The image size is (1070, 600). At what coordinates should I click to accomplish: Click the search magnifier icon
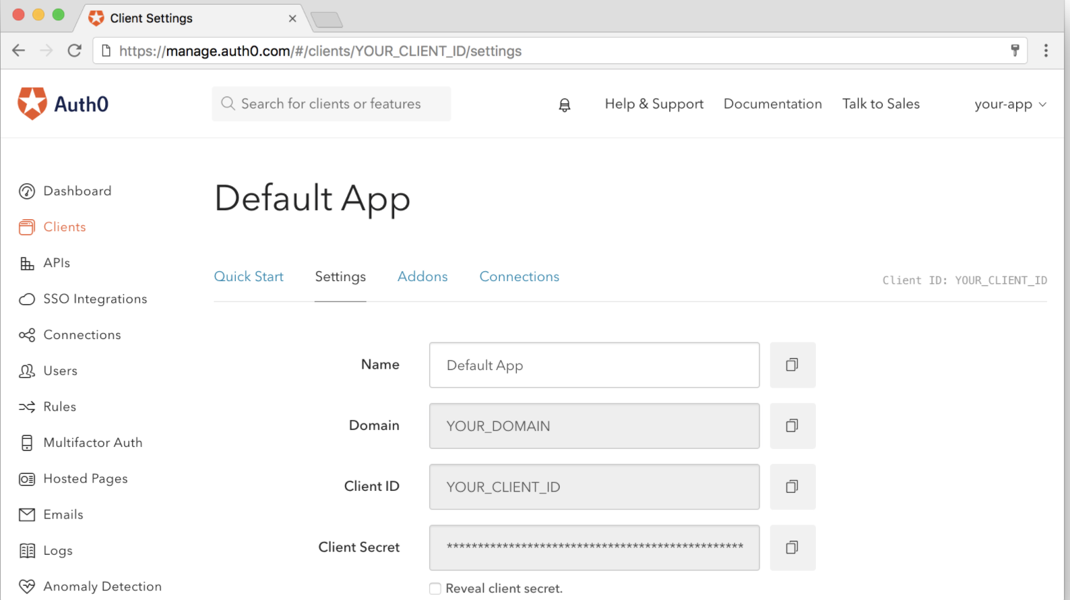(x=228, y=103)
